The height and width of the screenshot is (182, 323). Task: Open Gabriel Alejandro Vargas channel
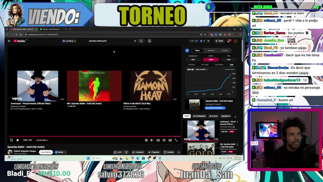tap(25, 151)
